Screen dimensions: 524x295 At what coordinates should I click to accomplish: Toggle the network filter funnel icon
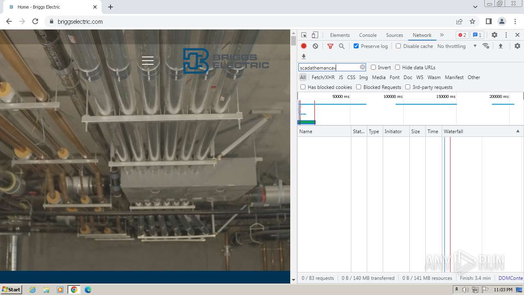(x=330, y=46)
